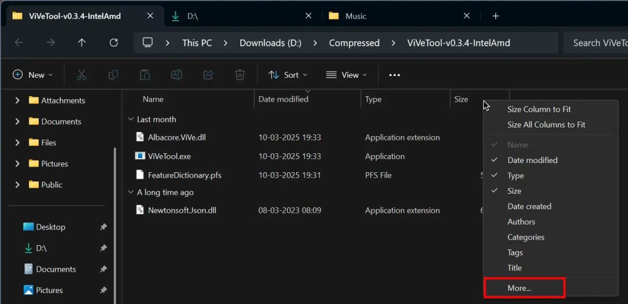The image size is (628, 304).
Task: Expand the Attachments folder in sidebar
Action: pyautogui.click(x=17, y=101)
